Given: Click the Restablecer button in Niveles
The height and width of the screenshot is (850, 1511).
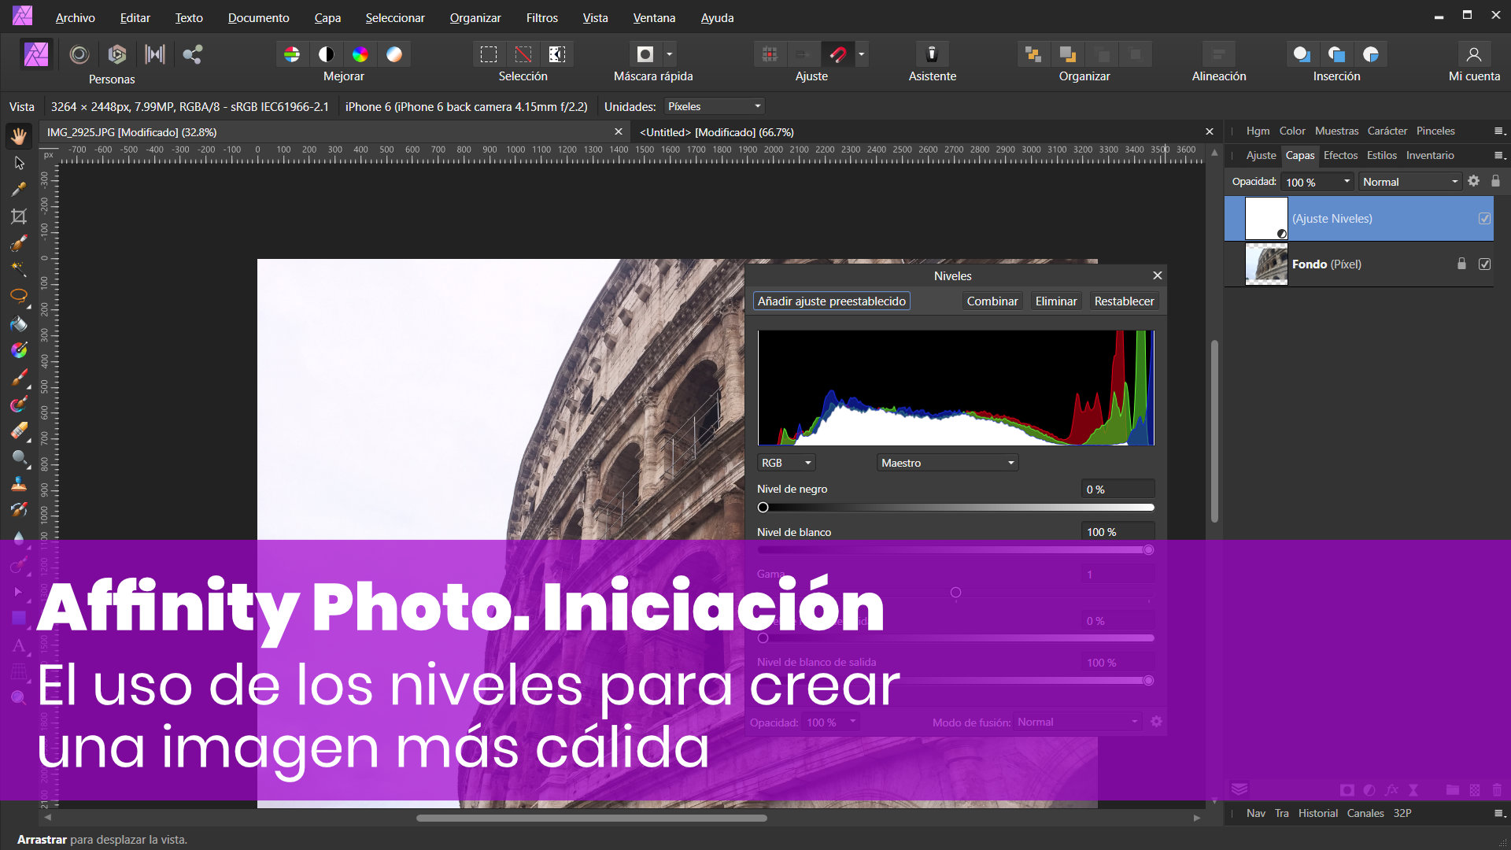Looking at the screenshot, I should 1124,301.
